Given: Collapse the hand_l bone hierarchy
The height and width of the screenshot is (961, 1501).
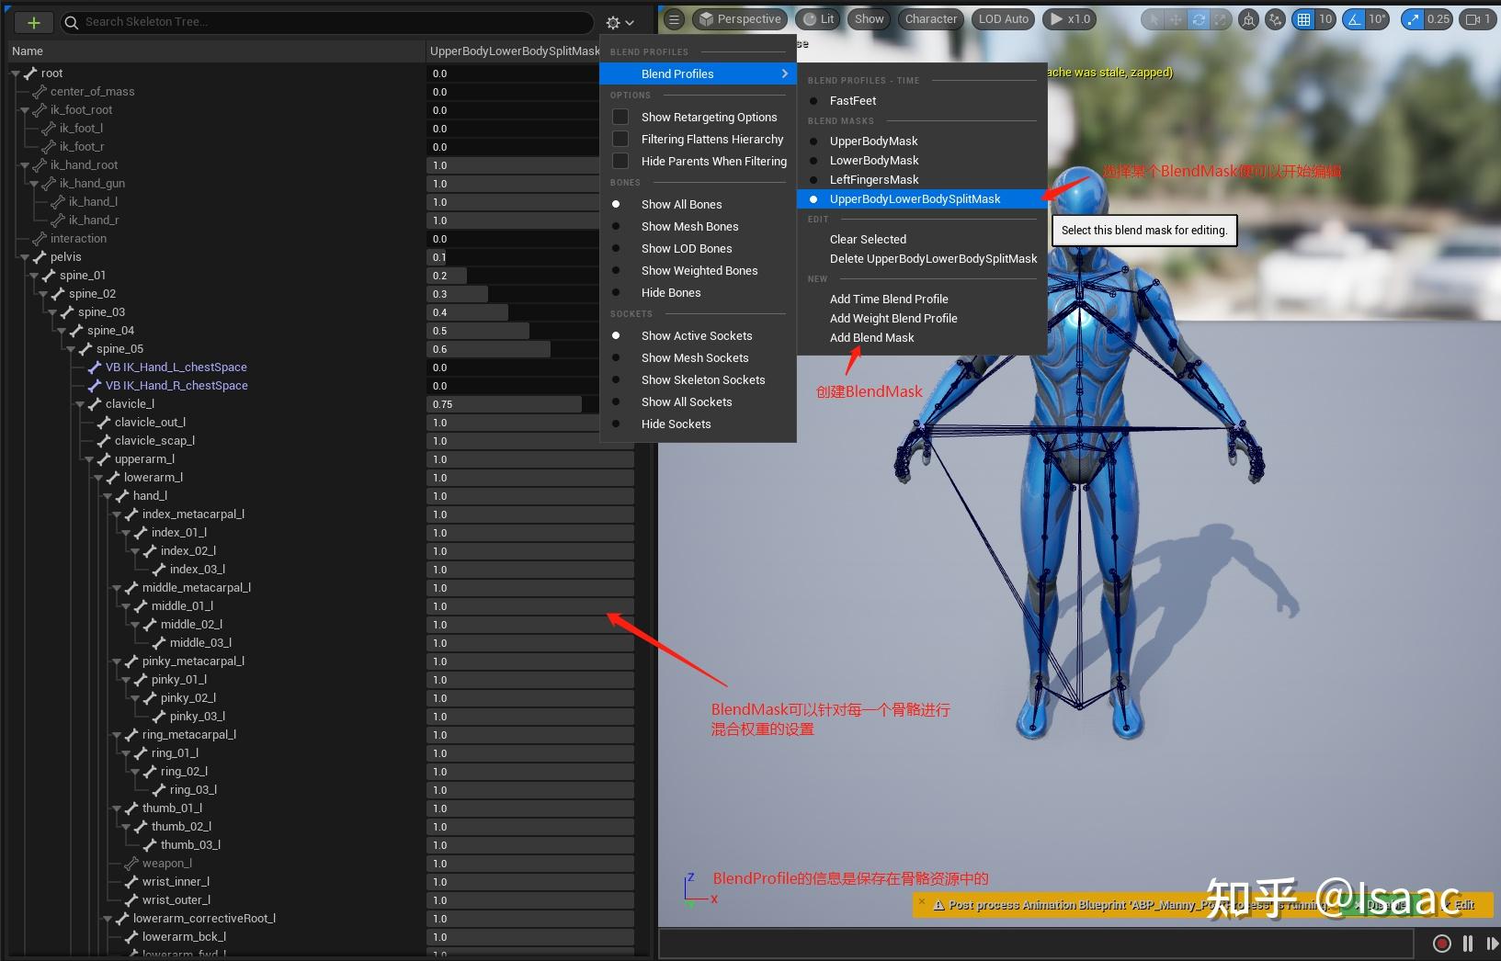Looking at the screenshot, I should pyautogui.click(x=108, y=496).
